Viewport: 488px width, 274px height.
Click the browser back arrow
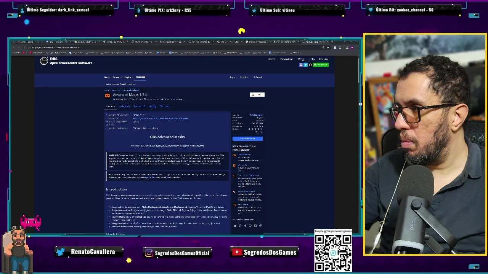coord(14,48)
